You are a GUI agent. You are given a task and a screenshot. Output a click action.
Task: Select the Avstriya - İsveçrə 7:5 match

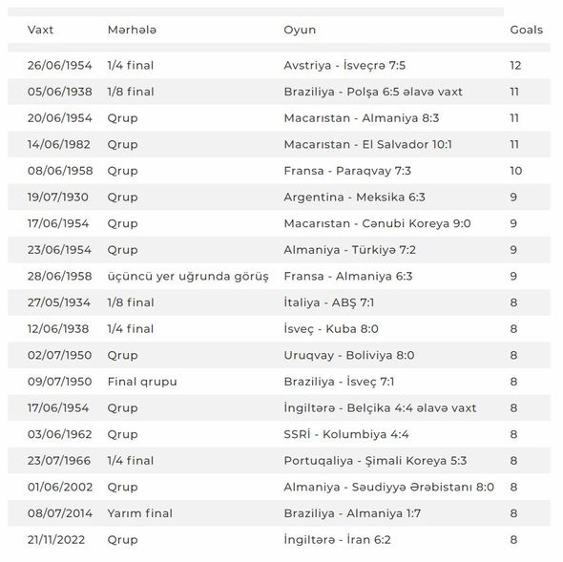[344, 65]
